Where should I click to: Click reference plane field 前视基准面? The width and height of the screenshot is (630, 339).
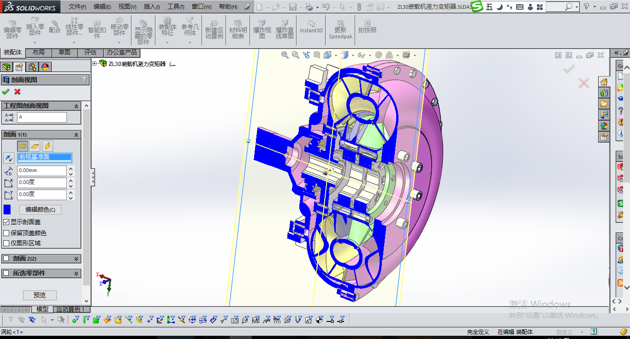45,158
